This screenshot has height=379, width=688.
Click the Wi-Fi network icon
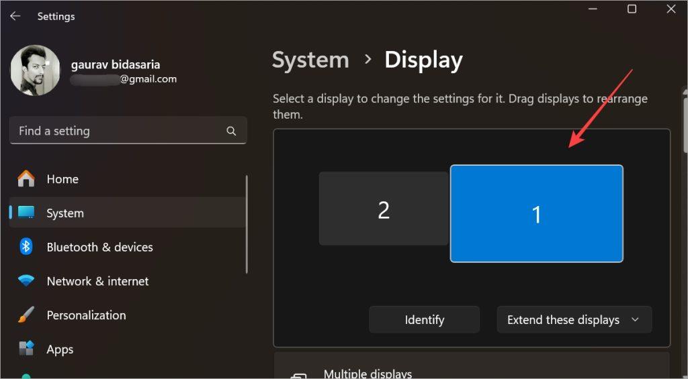point(26,281)
